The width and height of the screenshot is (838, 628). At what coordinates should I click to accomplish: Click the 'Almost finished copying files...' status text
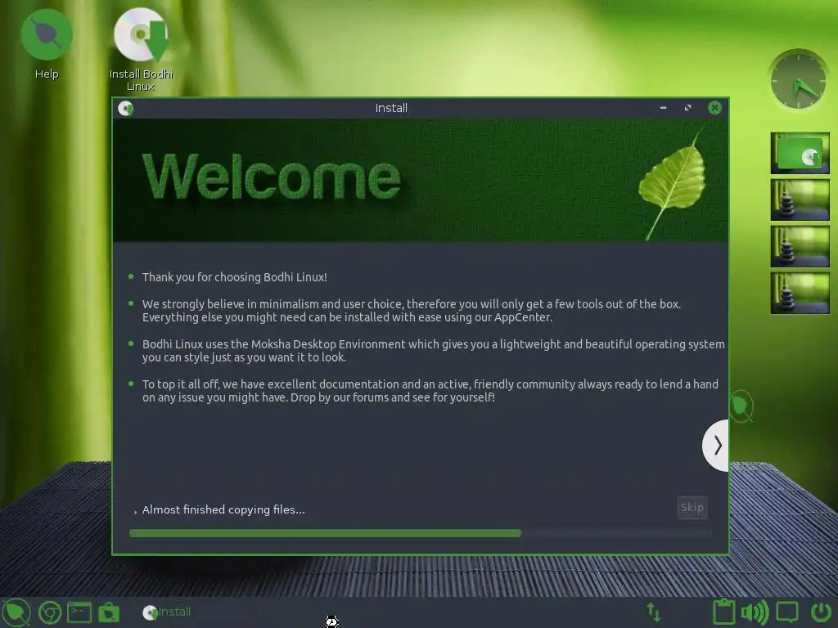click(223, 509)
